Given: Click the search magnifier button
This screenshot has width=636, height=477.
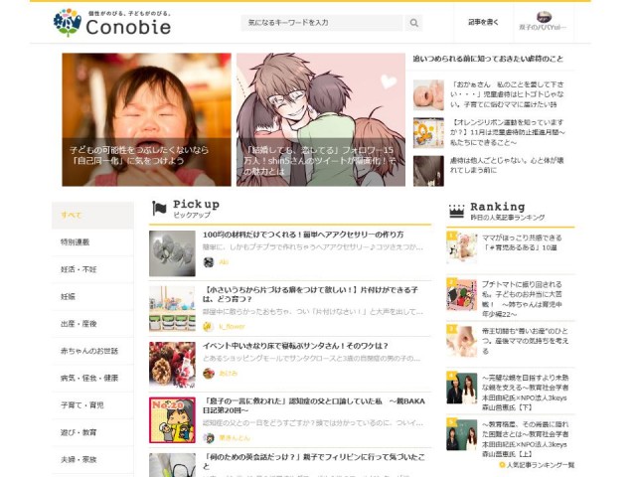Looking at the screenshot, I should point(413,23).
